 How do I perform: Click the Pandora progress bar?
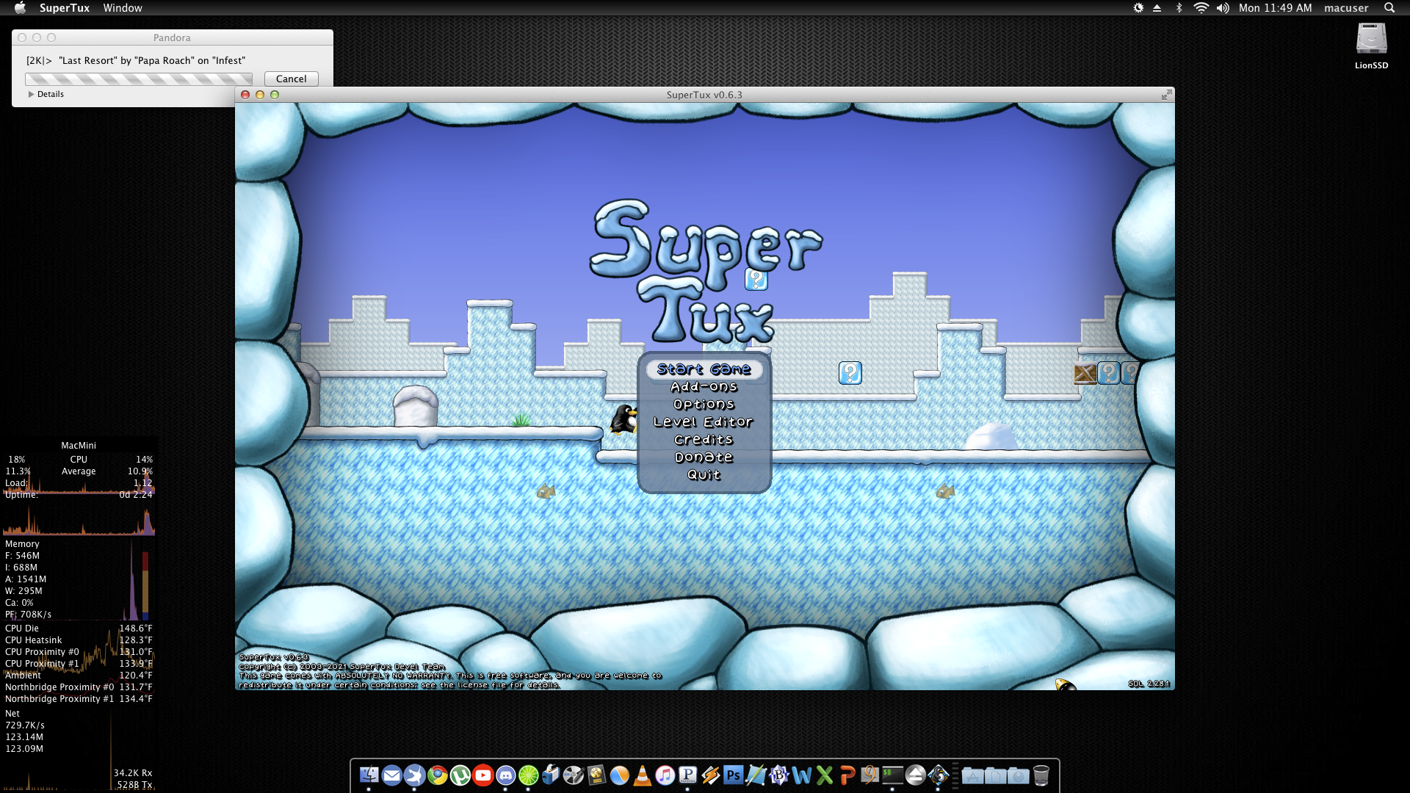pos(138,79)
